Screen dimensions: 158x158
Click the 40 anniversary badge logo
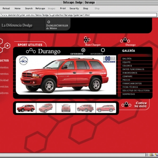(24, 60)
